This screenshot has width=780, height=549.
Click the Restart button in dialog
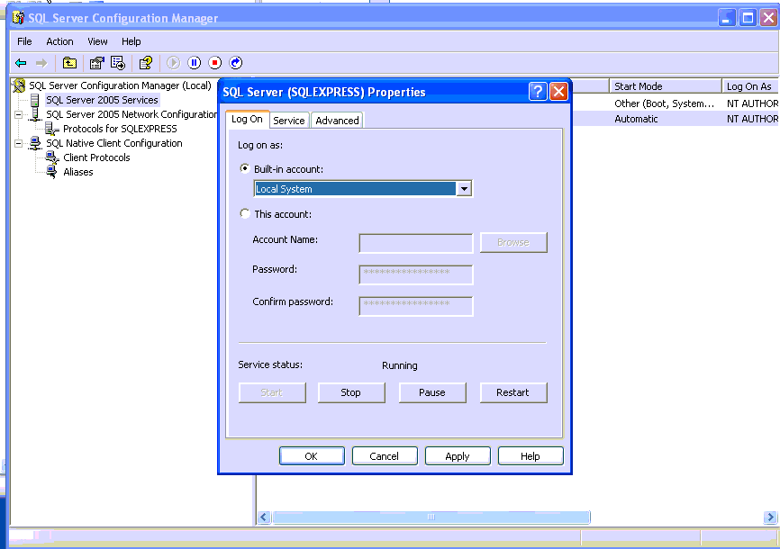[512, 392]
